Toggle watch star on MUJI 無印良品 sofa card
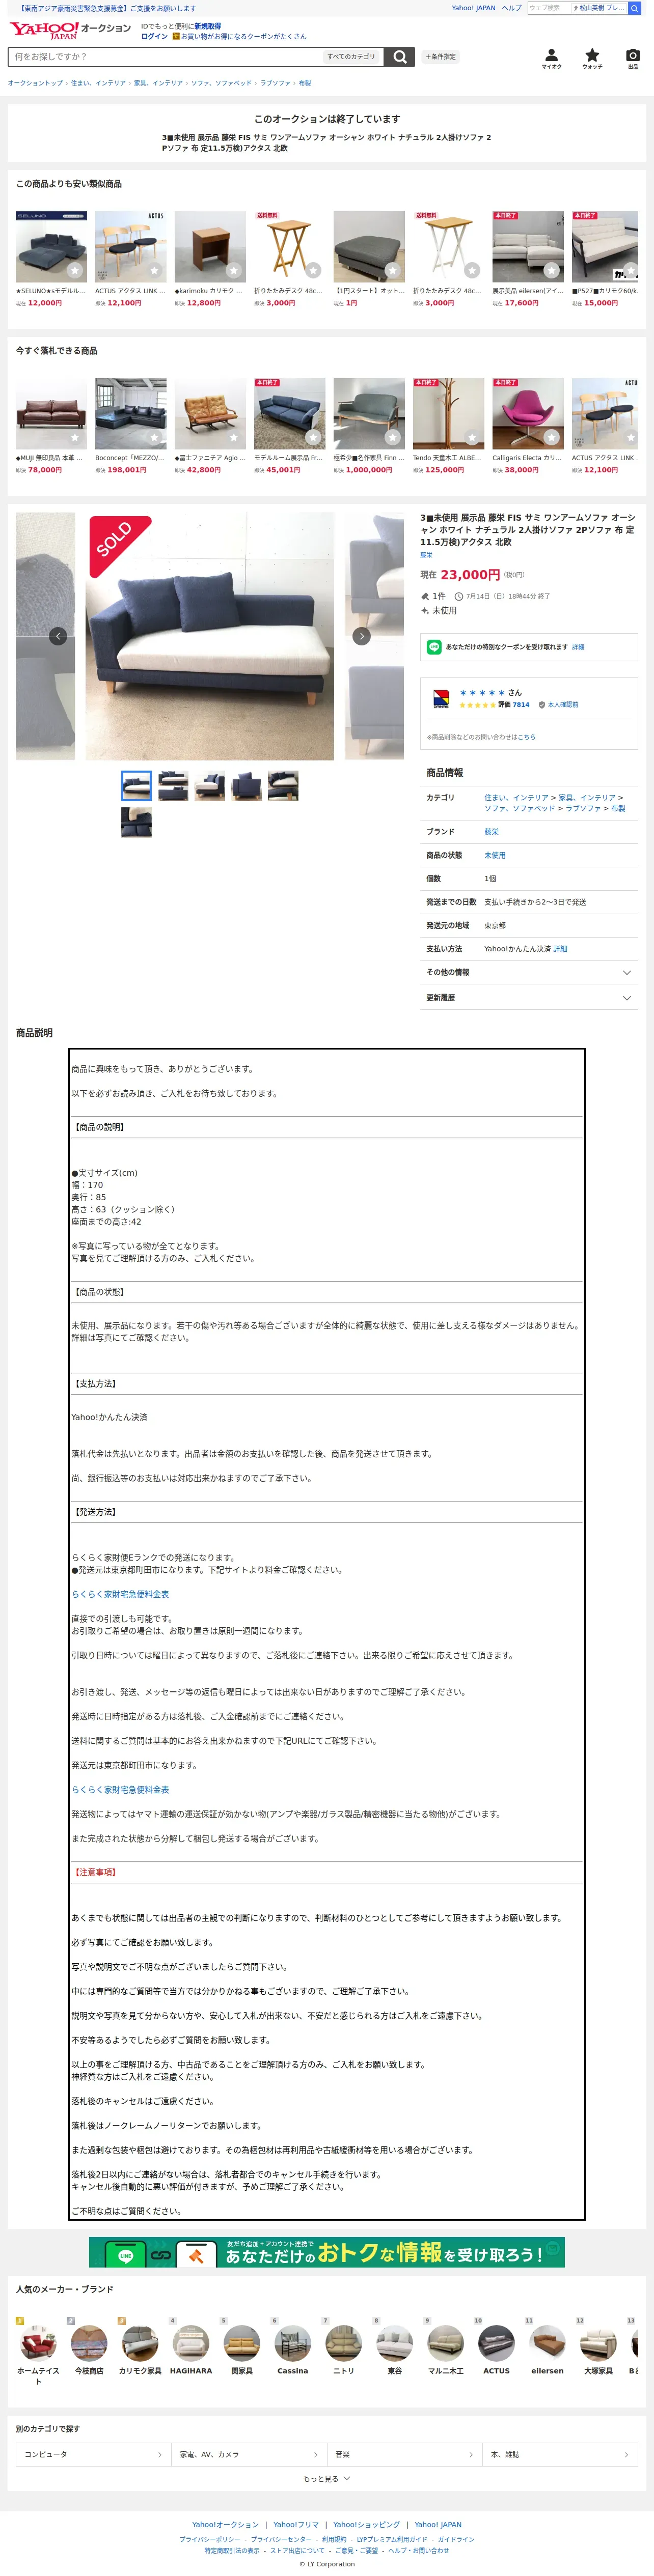The width and height of the screenshot is (654, 2576). tap(74, 437)
